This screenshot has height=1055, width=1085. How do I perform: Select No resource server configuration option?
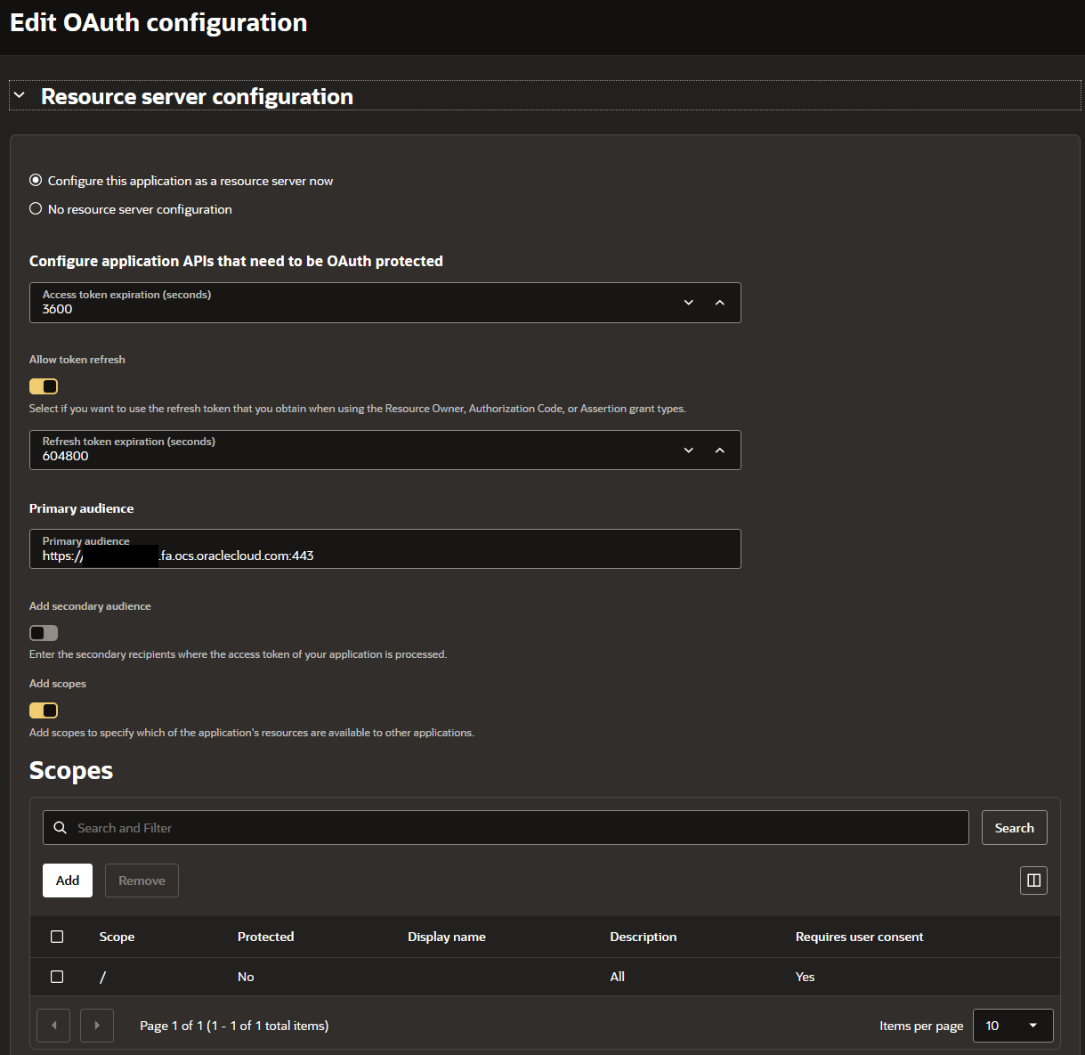(x=36, y=209)
